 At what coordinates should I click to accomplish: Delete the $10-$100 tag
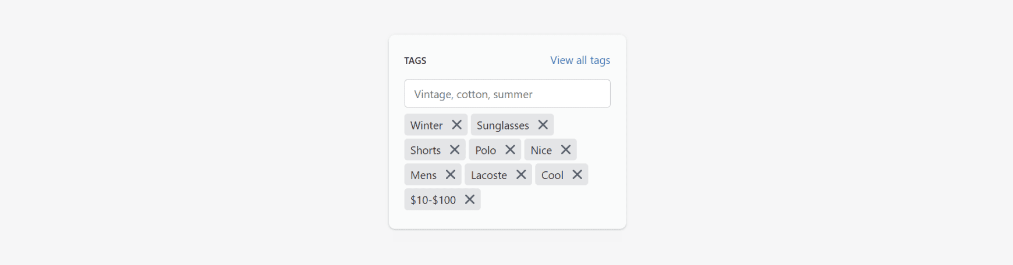click(470, 199)
